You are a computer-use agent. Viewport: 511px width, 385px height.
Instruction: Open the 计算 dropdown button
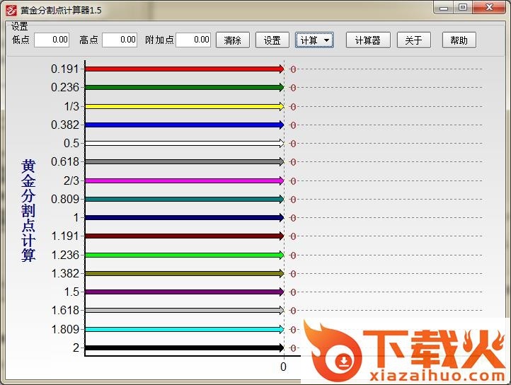(x=314, y=40)
